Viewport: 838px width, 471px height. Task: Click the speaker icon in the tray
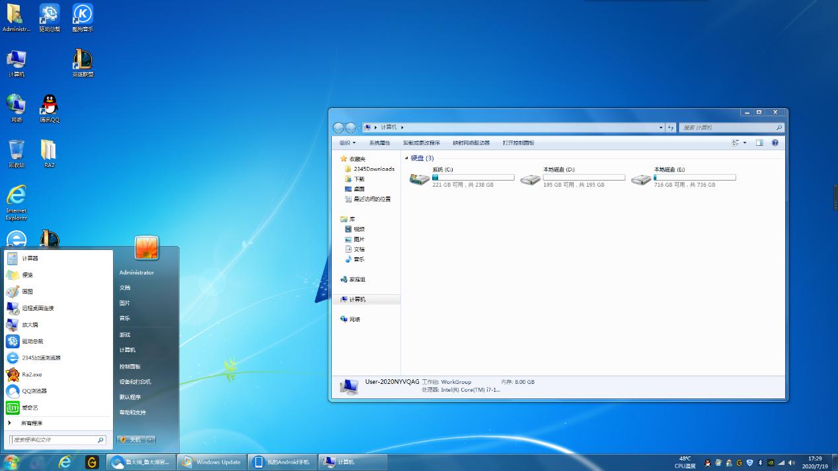click(x=792, y=462)
